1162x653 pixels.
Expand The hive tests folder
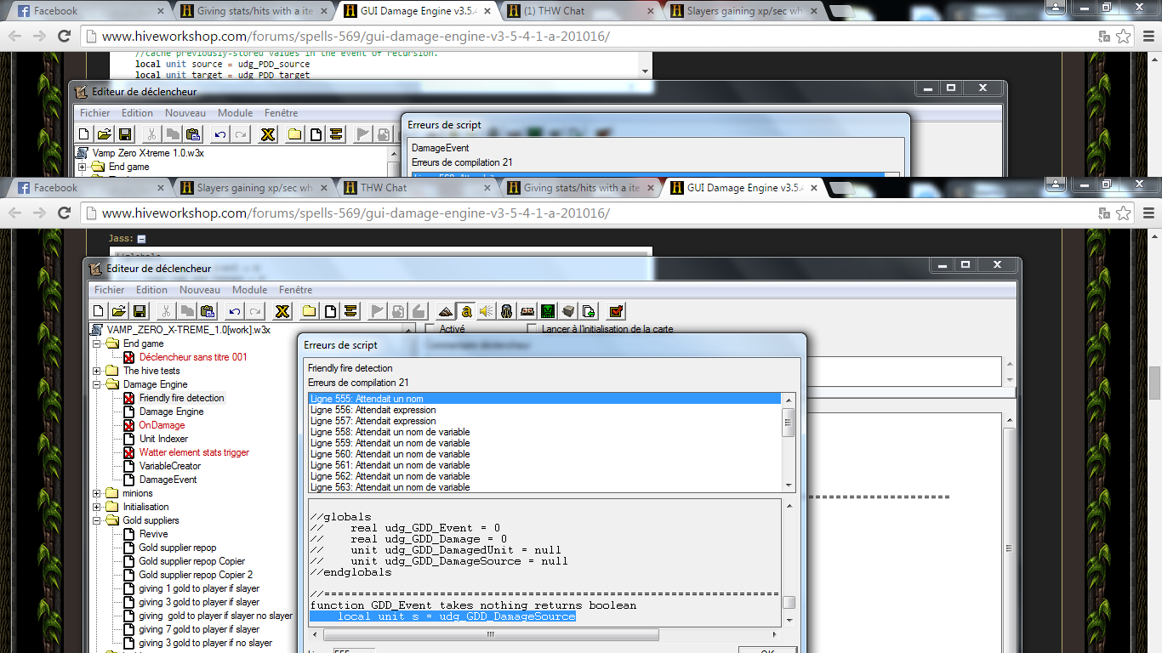pos(97,371)
